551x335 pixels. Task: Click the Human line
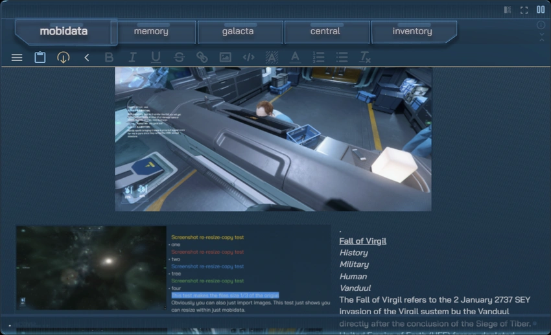point(353,276)
